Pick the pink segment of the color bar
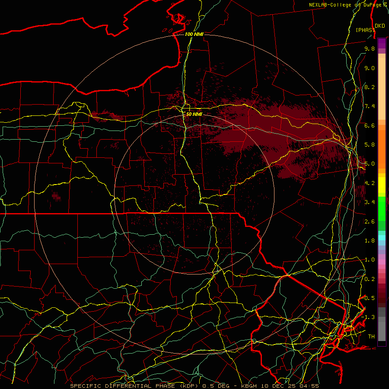Screen dimensions: 389x389 click(x=382, y=262)
